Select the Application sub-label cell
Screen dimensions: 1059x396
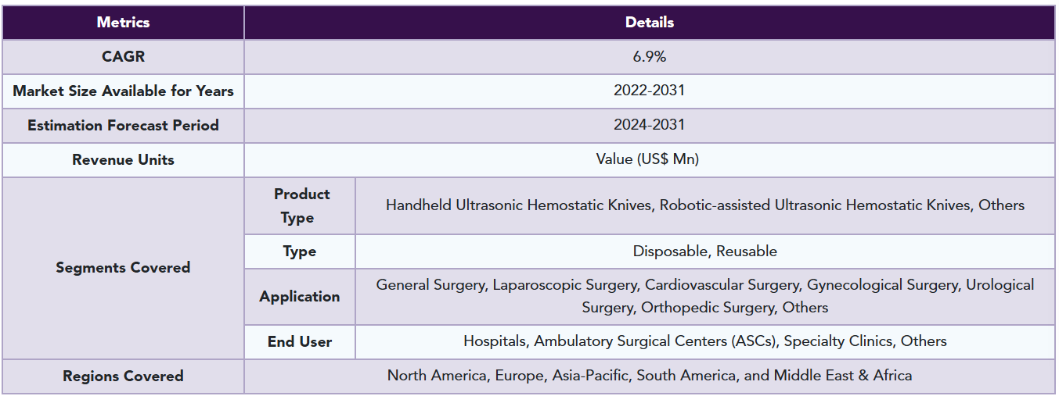click(300, 297)
